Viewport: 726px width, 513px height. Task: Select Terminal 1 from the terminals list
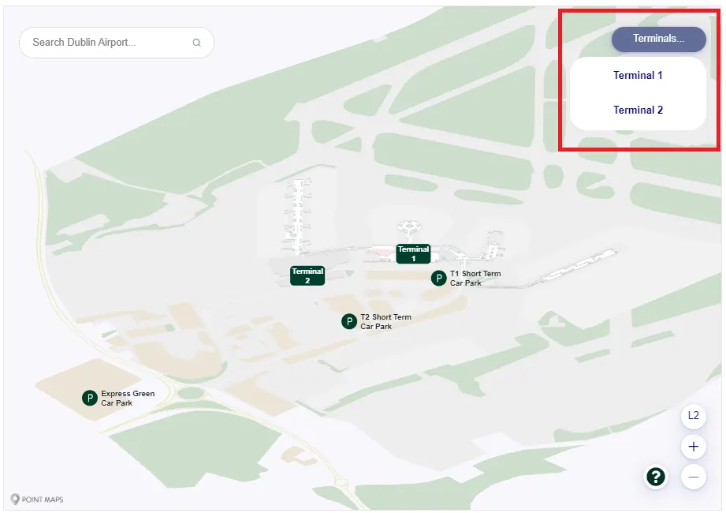(638, 75)
